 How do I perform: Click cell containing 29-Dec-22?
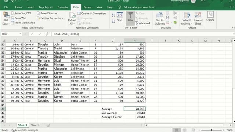click(x=15, y=101)
